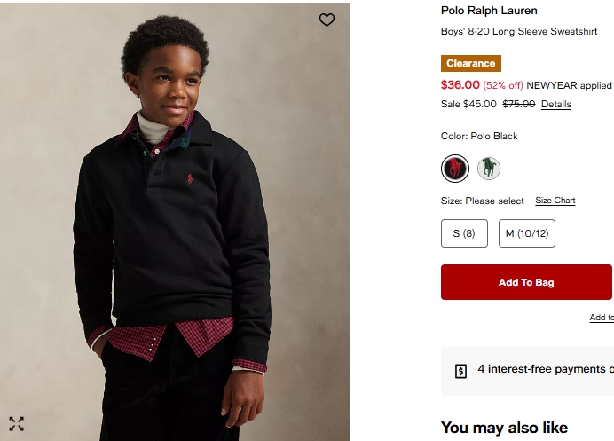Click the 'Size: Please select' label
Image resolution: width=614 pixels, height=441 pixels.
tap(482, 201)
